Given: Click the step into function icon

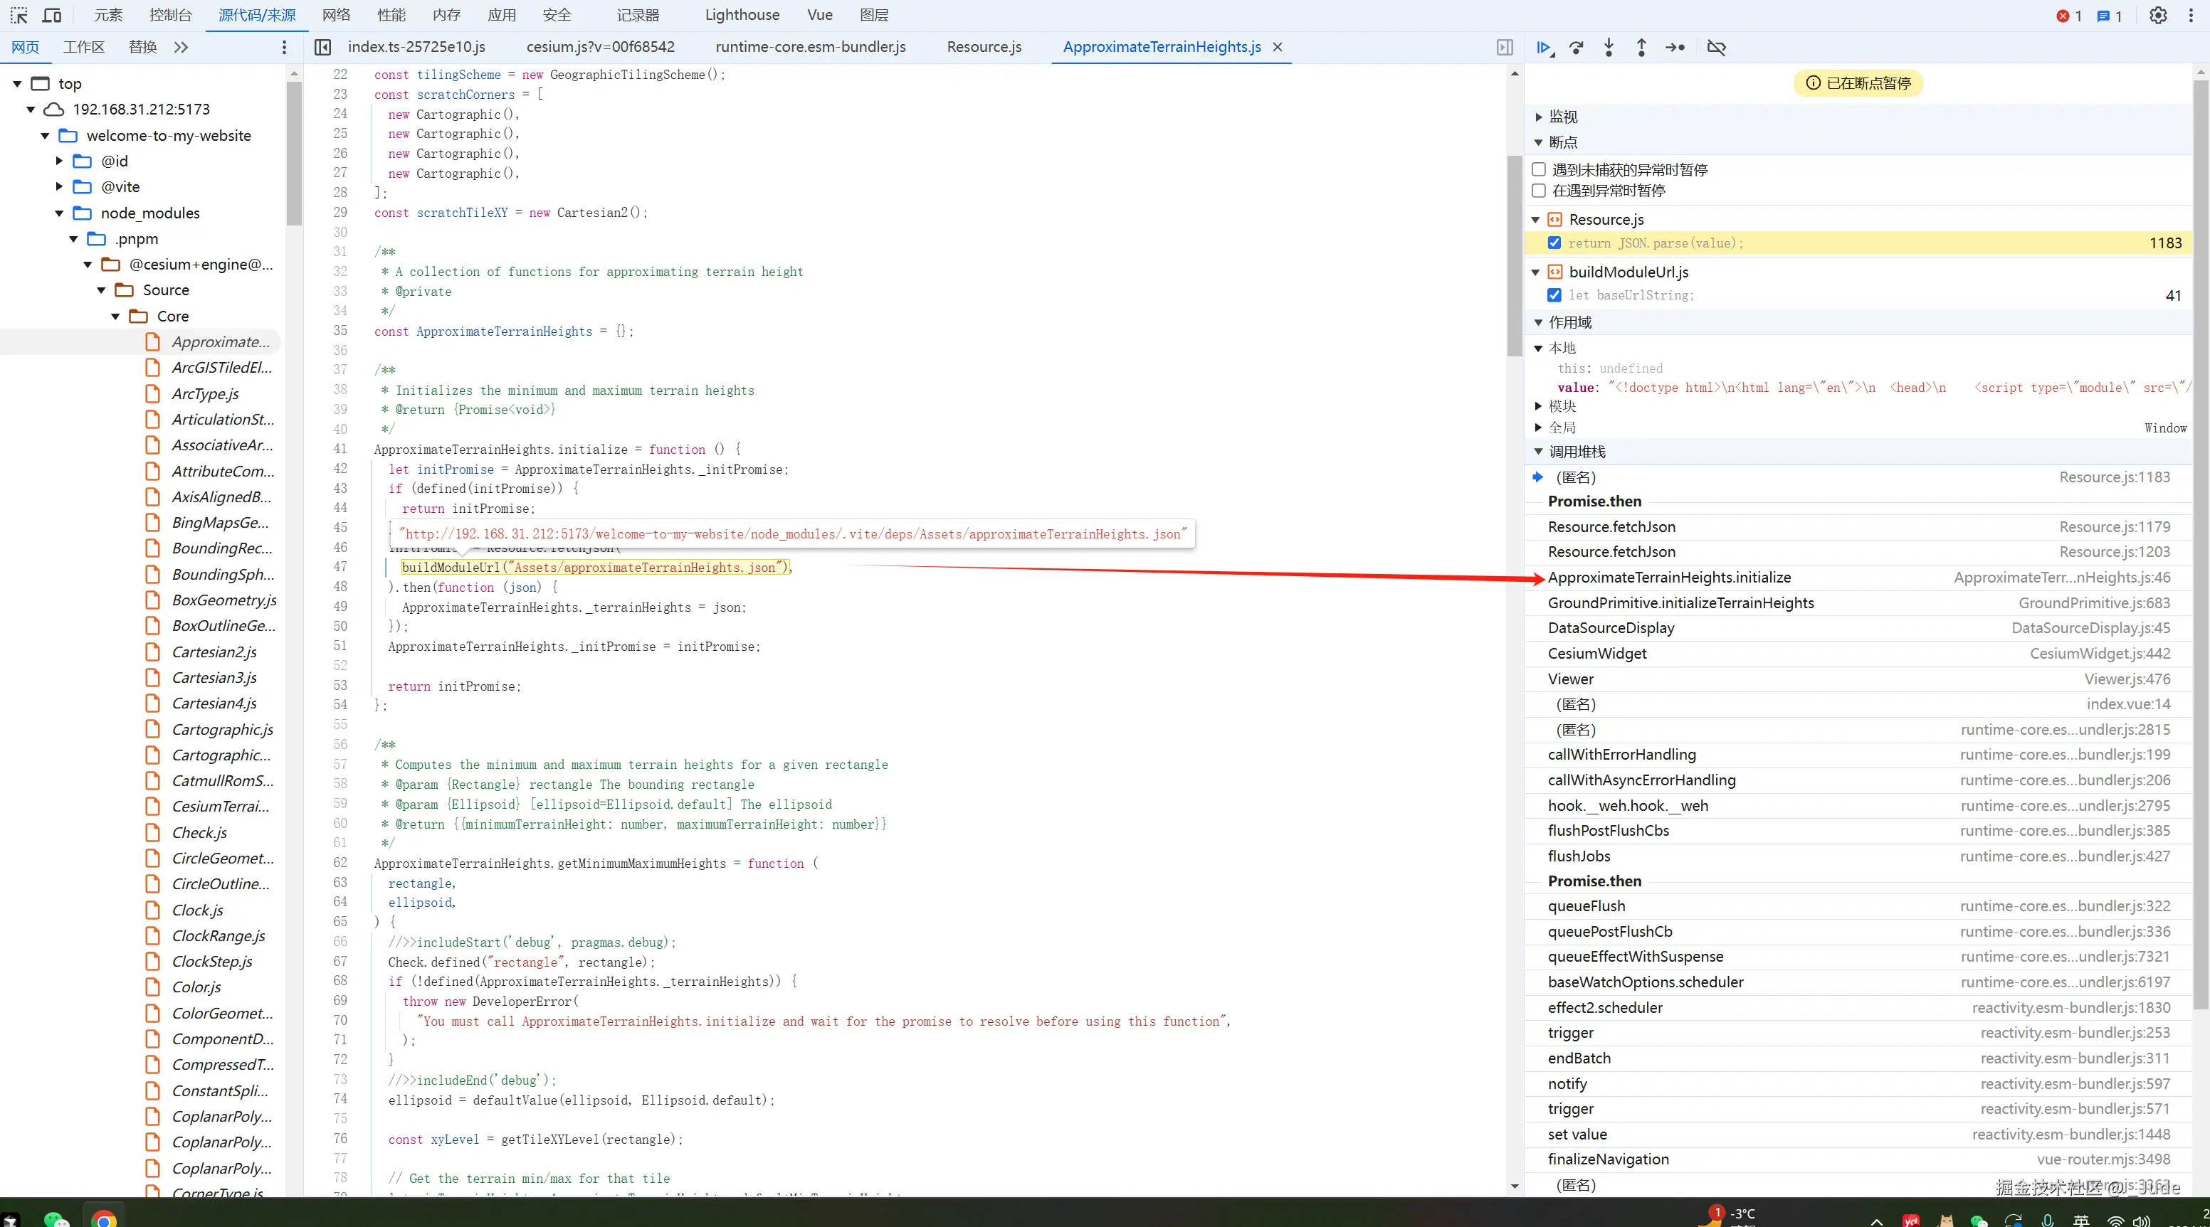Looking at the screenshot, I should [x=1609, y=47].
